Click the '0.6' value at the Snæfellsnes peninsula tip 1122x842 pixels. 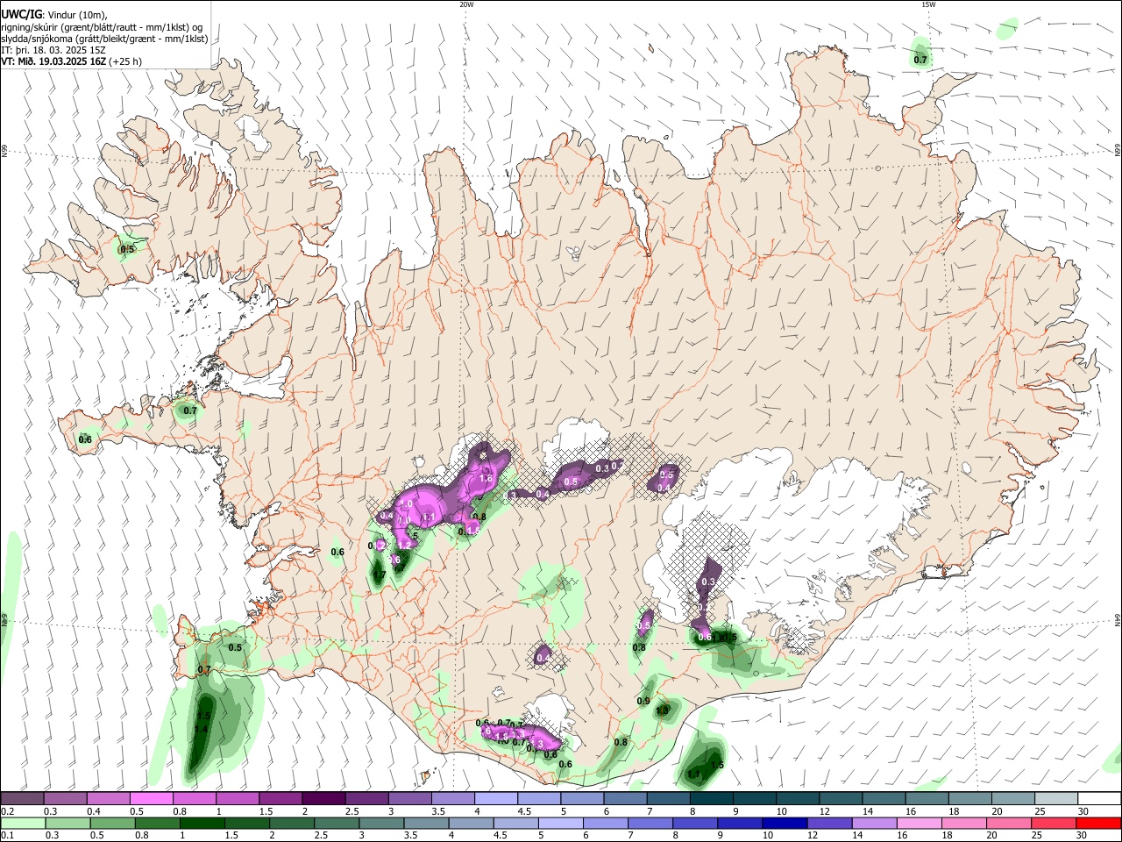point(85,439)
